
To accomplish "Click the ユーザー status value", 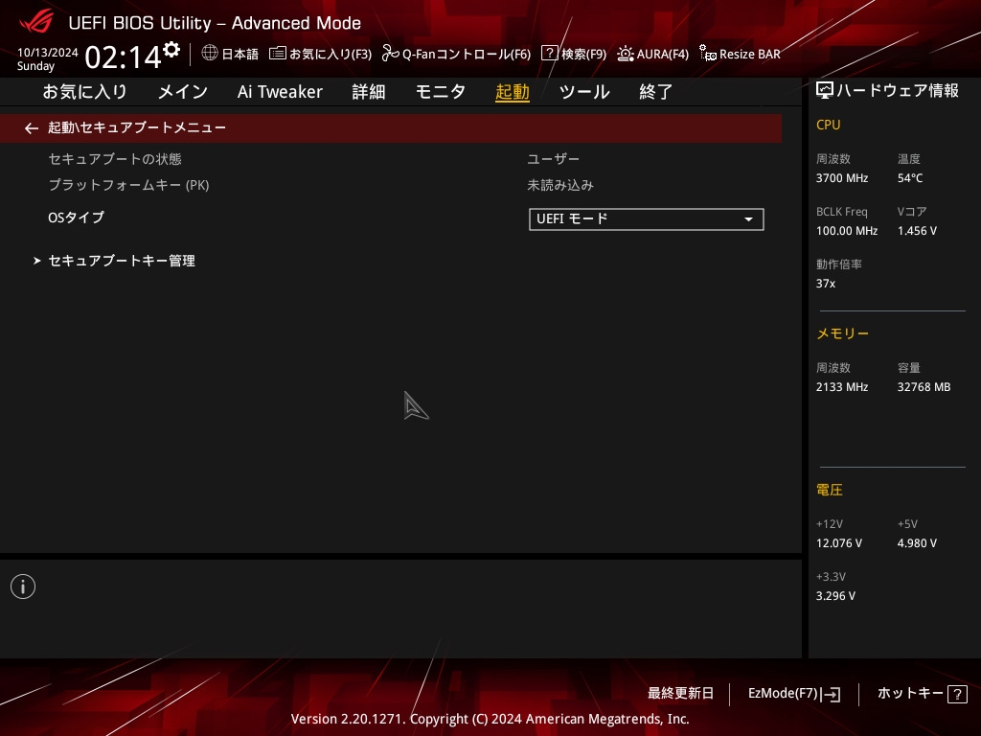I will [x=554, y=159].
